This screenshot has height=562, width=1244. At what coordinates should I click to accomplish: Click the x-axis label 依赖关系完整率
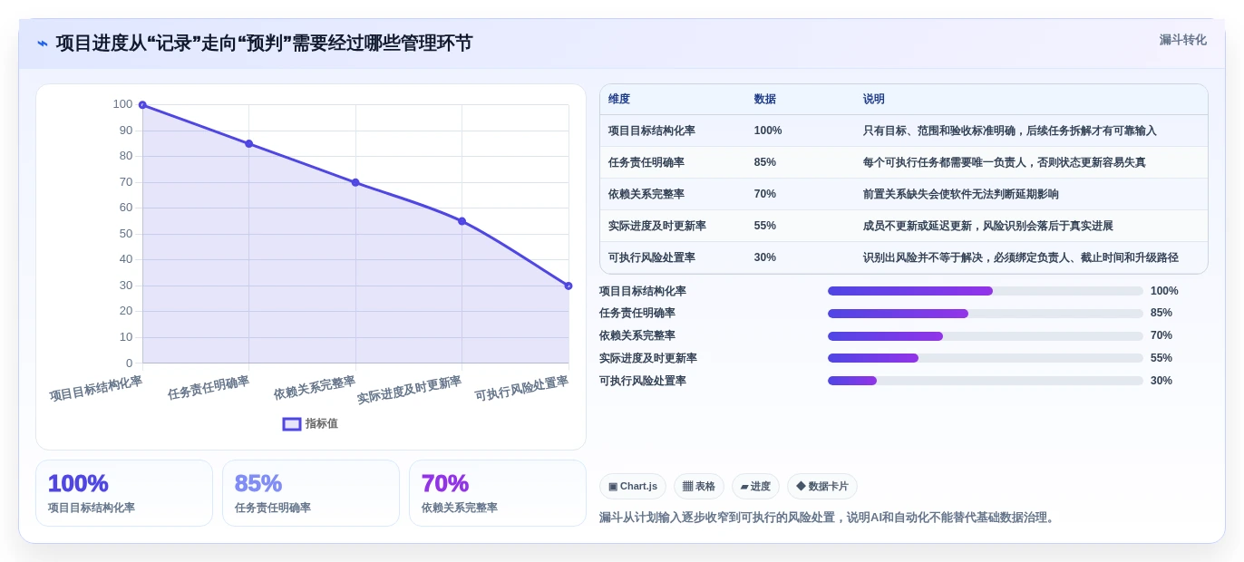pos(315,388)
